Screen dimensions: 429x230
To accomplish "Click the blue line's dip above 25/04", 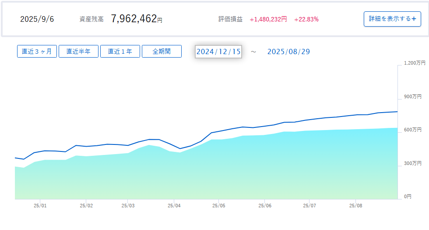I will click(x=180, y=149).
